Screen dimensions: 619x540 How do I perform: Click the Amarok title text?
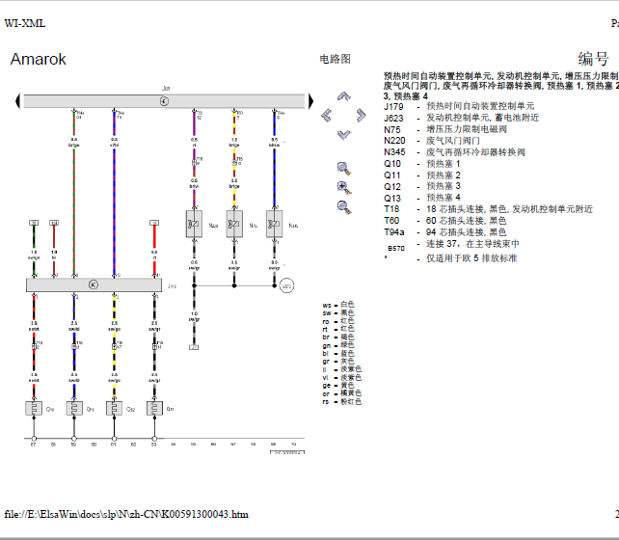point(39,59)
